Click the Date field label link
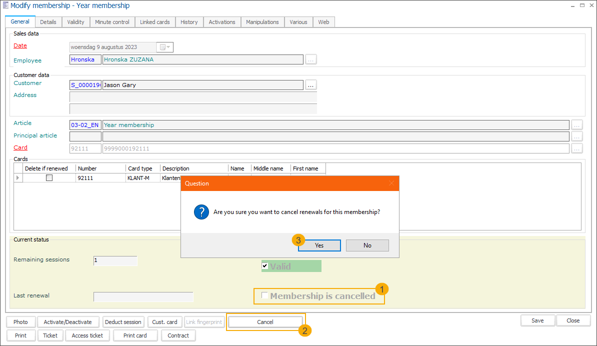597x346 pixels. point(20,46)
